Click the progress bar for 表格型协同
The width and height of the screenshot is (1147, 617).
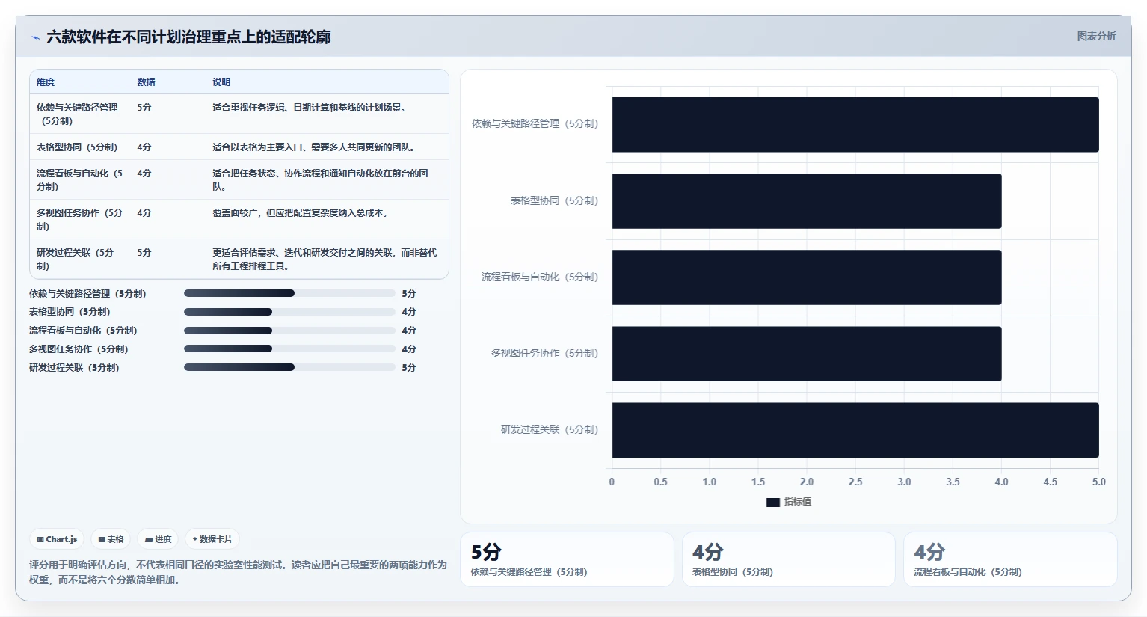[x=289, y=311]
